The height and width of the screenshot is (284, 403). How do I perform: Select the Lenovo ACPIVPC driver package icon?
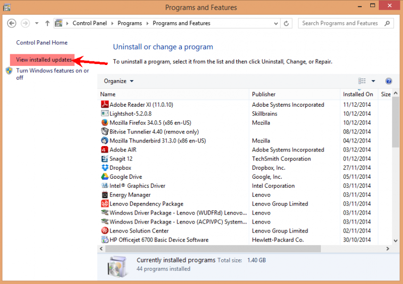[x=105, y=222]
